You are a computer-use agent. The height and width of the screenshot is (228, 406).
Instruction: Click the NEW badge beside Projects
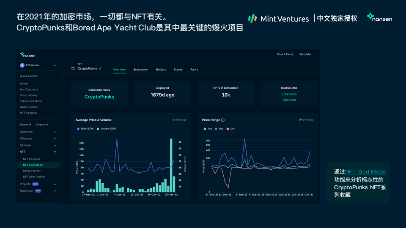pos(36,184)
